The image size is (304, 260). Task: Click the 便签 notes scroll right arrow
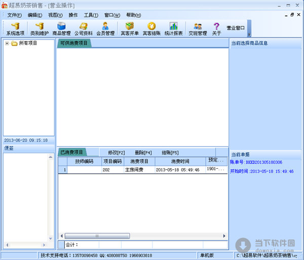[x=44, y=245]
